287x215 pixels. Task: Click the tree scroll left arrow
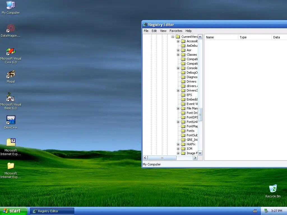[145, 158]
